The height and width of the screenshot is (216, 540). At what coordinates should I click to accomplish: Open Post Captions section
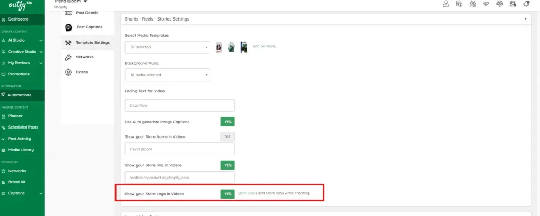click(90, 27)
